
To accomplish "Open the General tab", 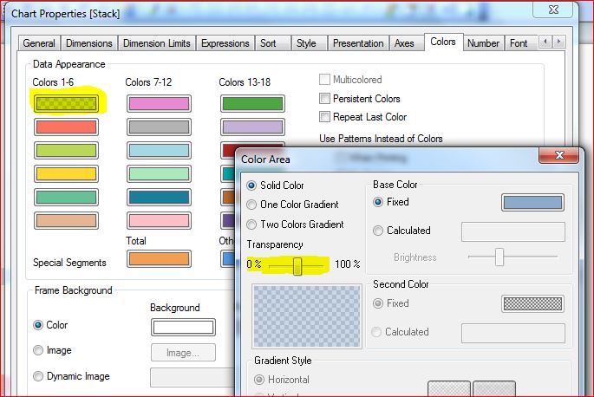I will coord(39,43).
